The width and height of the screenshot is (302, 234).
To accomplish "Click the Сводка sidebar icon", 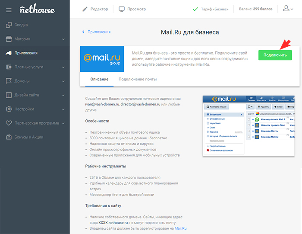I will pos(9,25).
